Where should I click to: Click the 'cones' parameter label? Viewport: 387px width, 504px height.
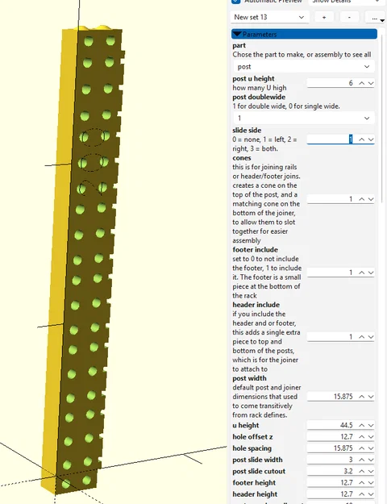242,158
